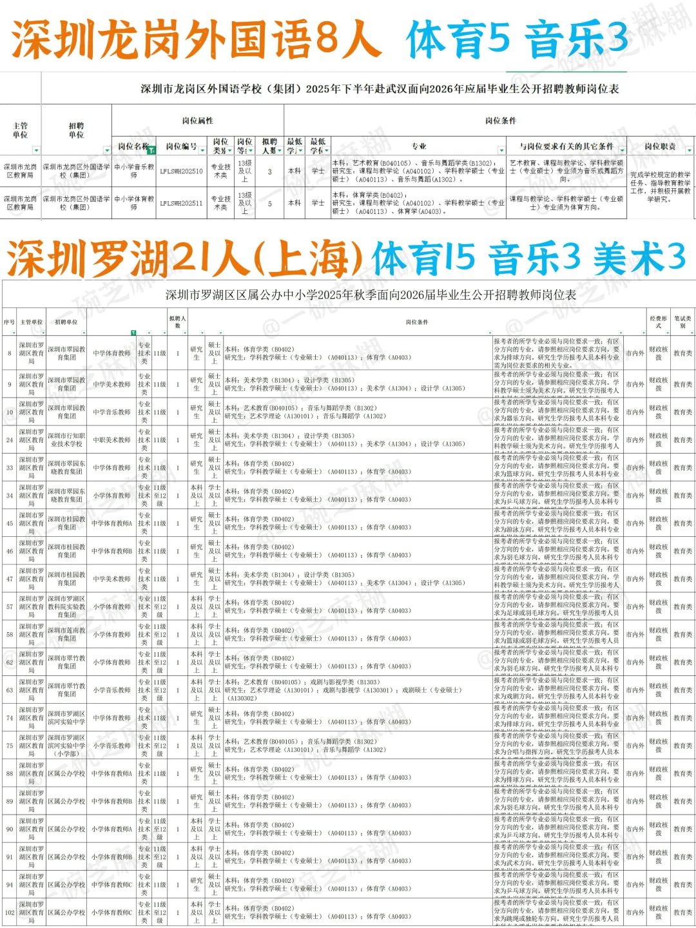Select 小学体育教师A cell in row 90

point(111,829)
